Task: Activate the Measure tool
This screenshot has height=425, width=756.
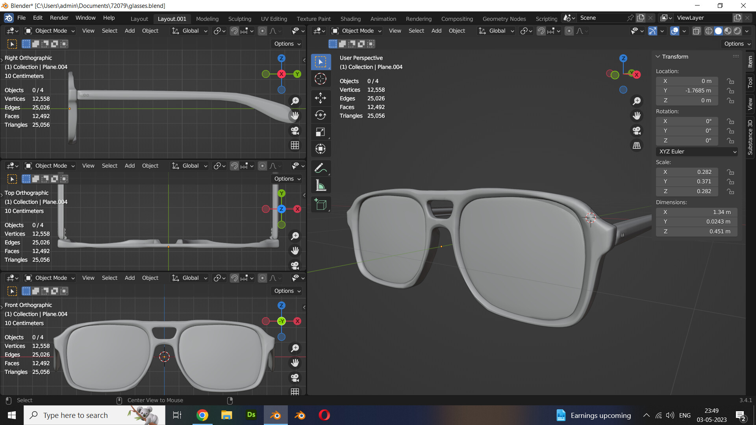Action: (x=321, y=185)
